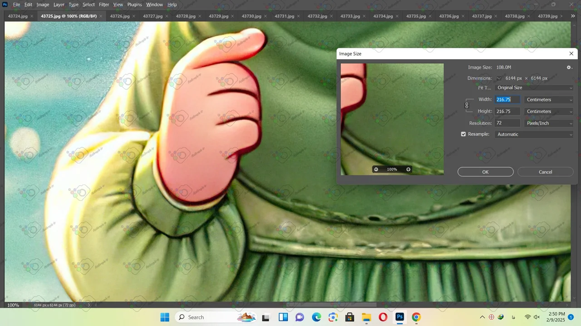This screenshot has width=581, height=326.
Task: Close the 43725.jpg document tab
Action: coord(101,16)
